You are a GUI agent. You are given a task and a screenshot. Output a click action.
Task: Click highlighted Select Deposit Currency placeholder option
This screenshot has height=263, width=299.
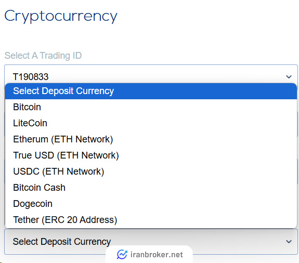pos(151,91)
